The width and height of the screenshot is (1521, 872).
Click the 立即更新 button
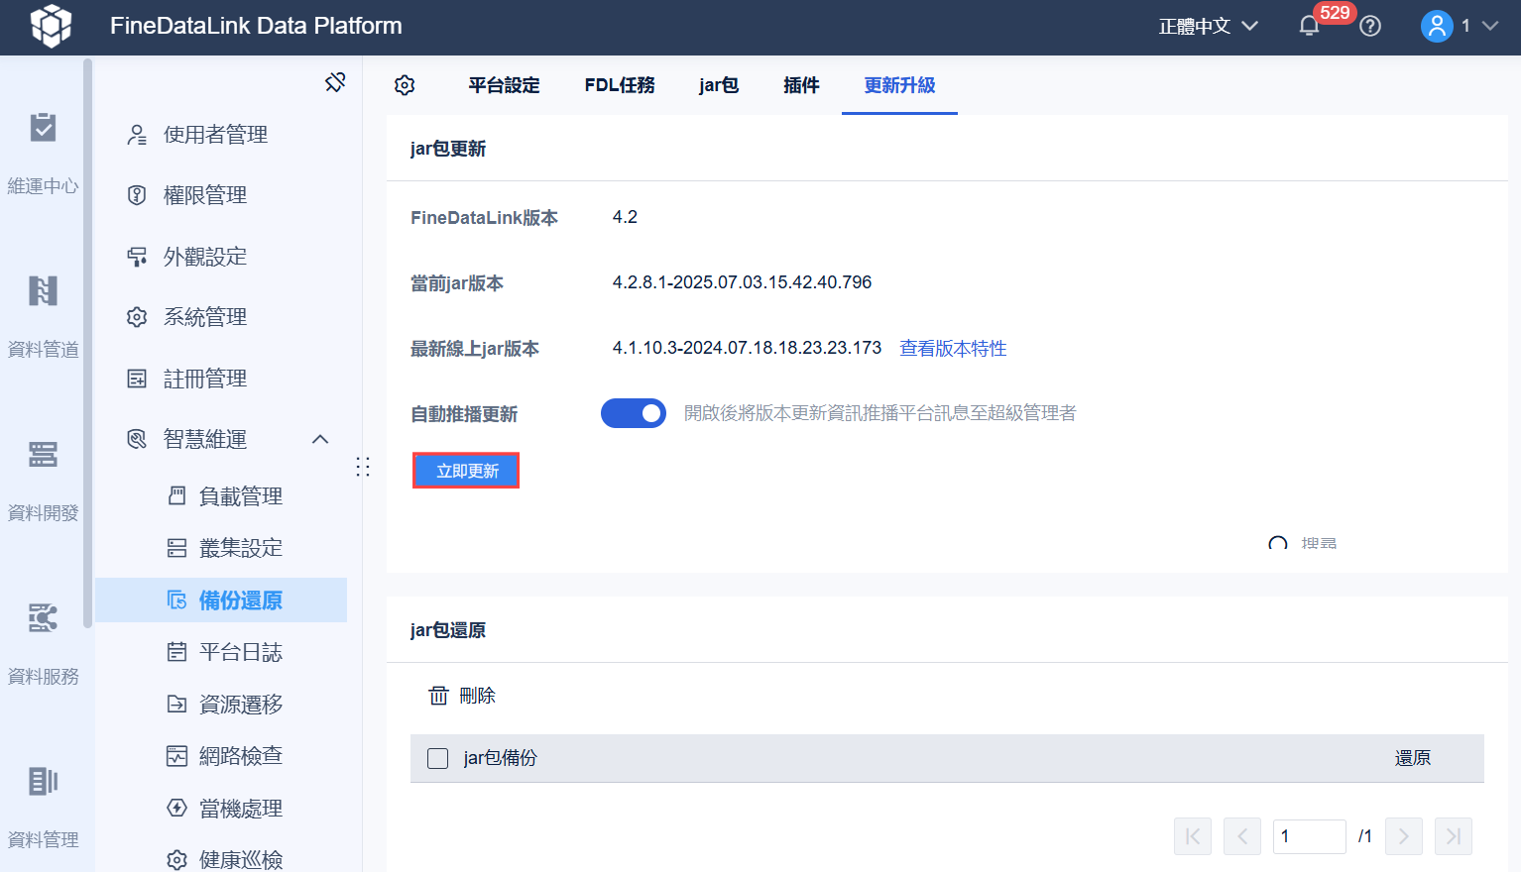click(x=466, y=471)
